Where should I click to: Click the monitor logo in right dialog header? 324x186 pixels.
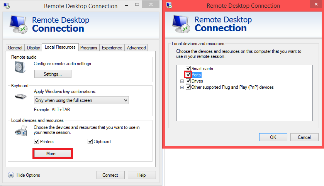click(x=181, y=24)
